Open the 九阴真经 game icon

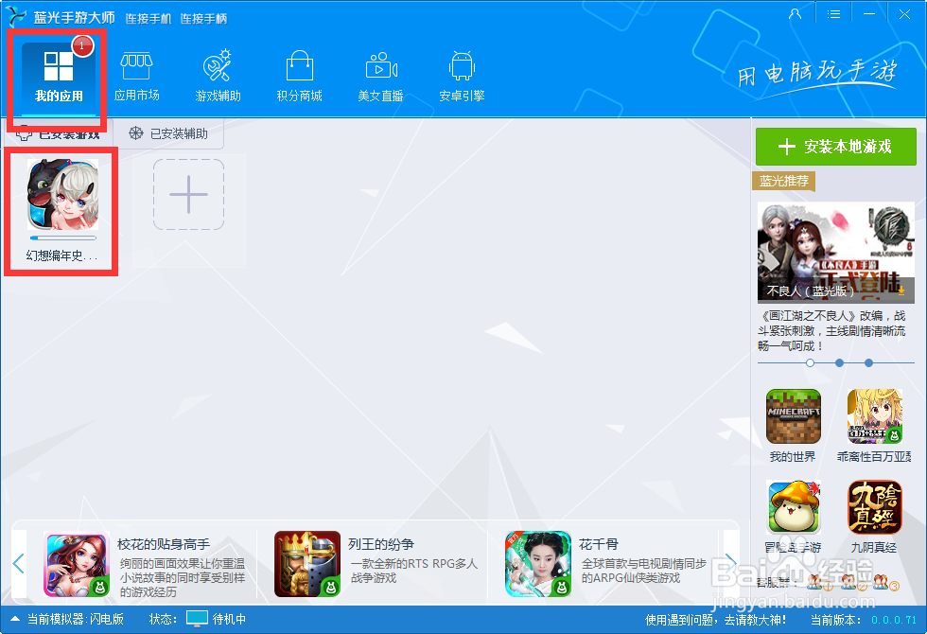pos(874,507)
